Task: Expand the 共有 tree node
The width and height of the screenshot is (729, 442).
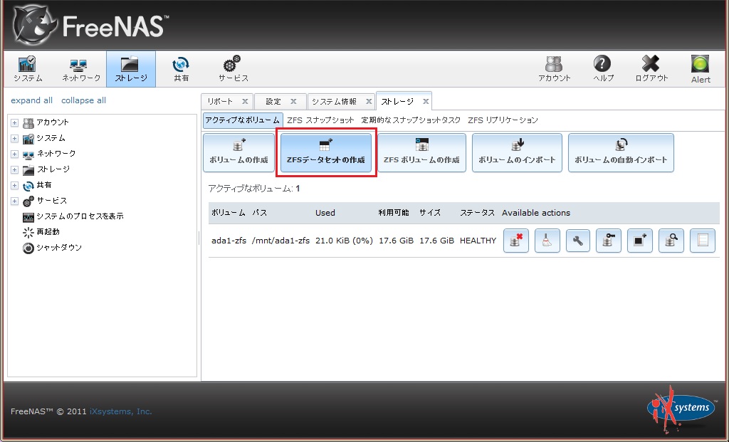Action: click(x=15, y=186)
